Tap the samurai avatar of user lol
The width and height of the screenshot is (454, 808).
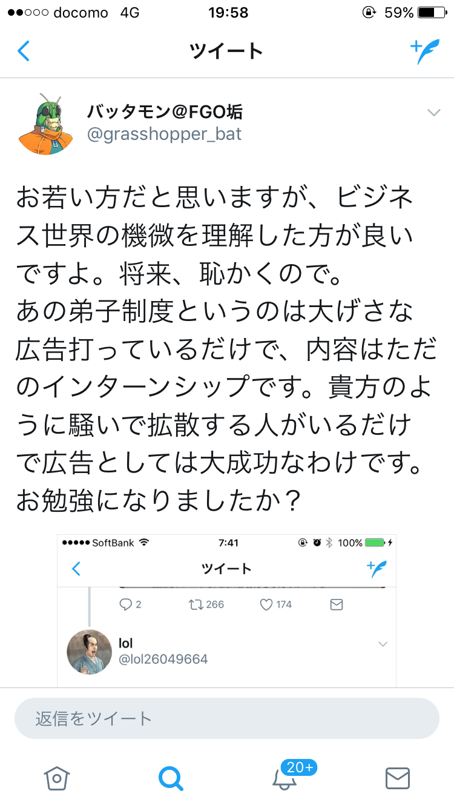click(89, 652)
